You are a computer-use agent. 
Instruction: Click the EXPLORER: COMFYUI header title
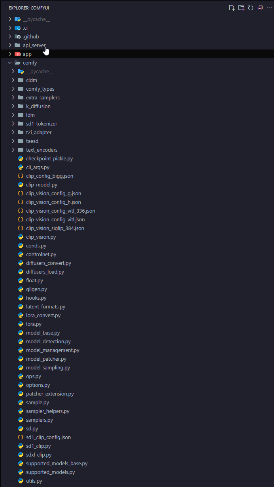tap(29, 8)
